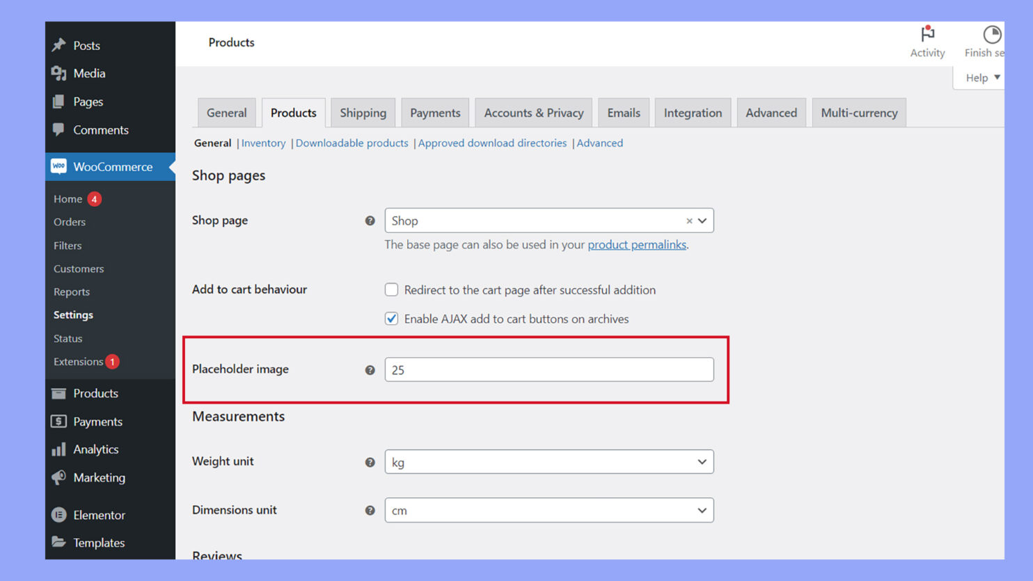This screenshot has width=1033, height=581.
Task: Open the Activity flag icon
Action: [x=927, y=35]
